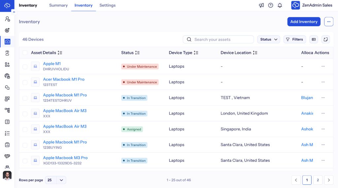Toggle the select-all checkbox in header
This screenshot has height=188, width=338.
25,53
